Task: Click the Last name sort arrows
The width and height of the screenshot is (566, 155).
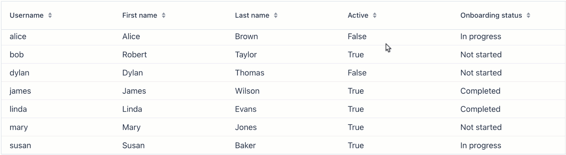Action: [276, 15]
